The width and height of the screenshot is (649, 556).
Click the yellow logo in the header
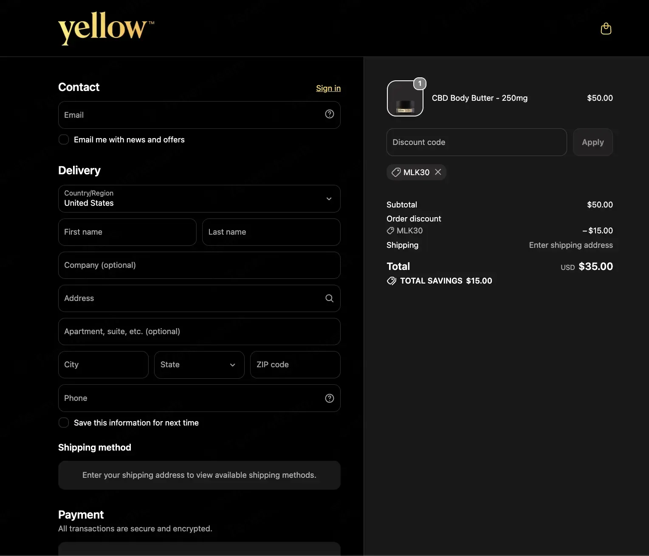click(106, 28)
